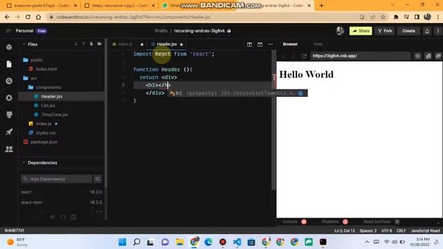Open the vertical dots menu in header
Screen dimensions: 443x249
(x=438, y=31)
